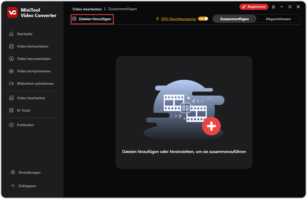Click the KI-Tools icon
Screen dimensions: 307x199
(x=11, y=110)
